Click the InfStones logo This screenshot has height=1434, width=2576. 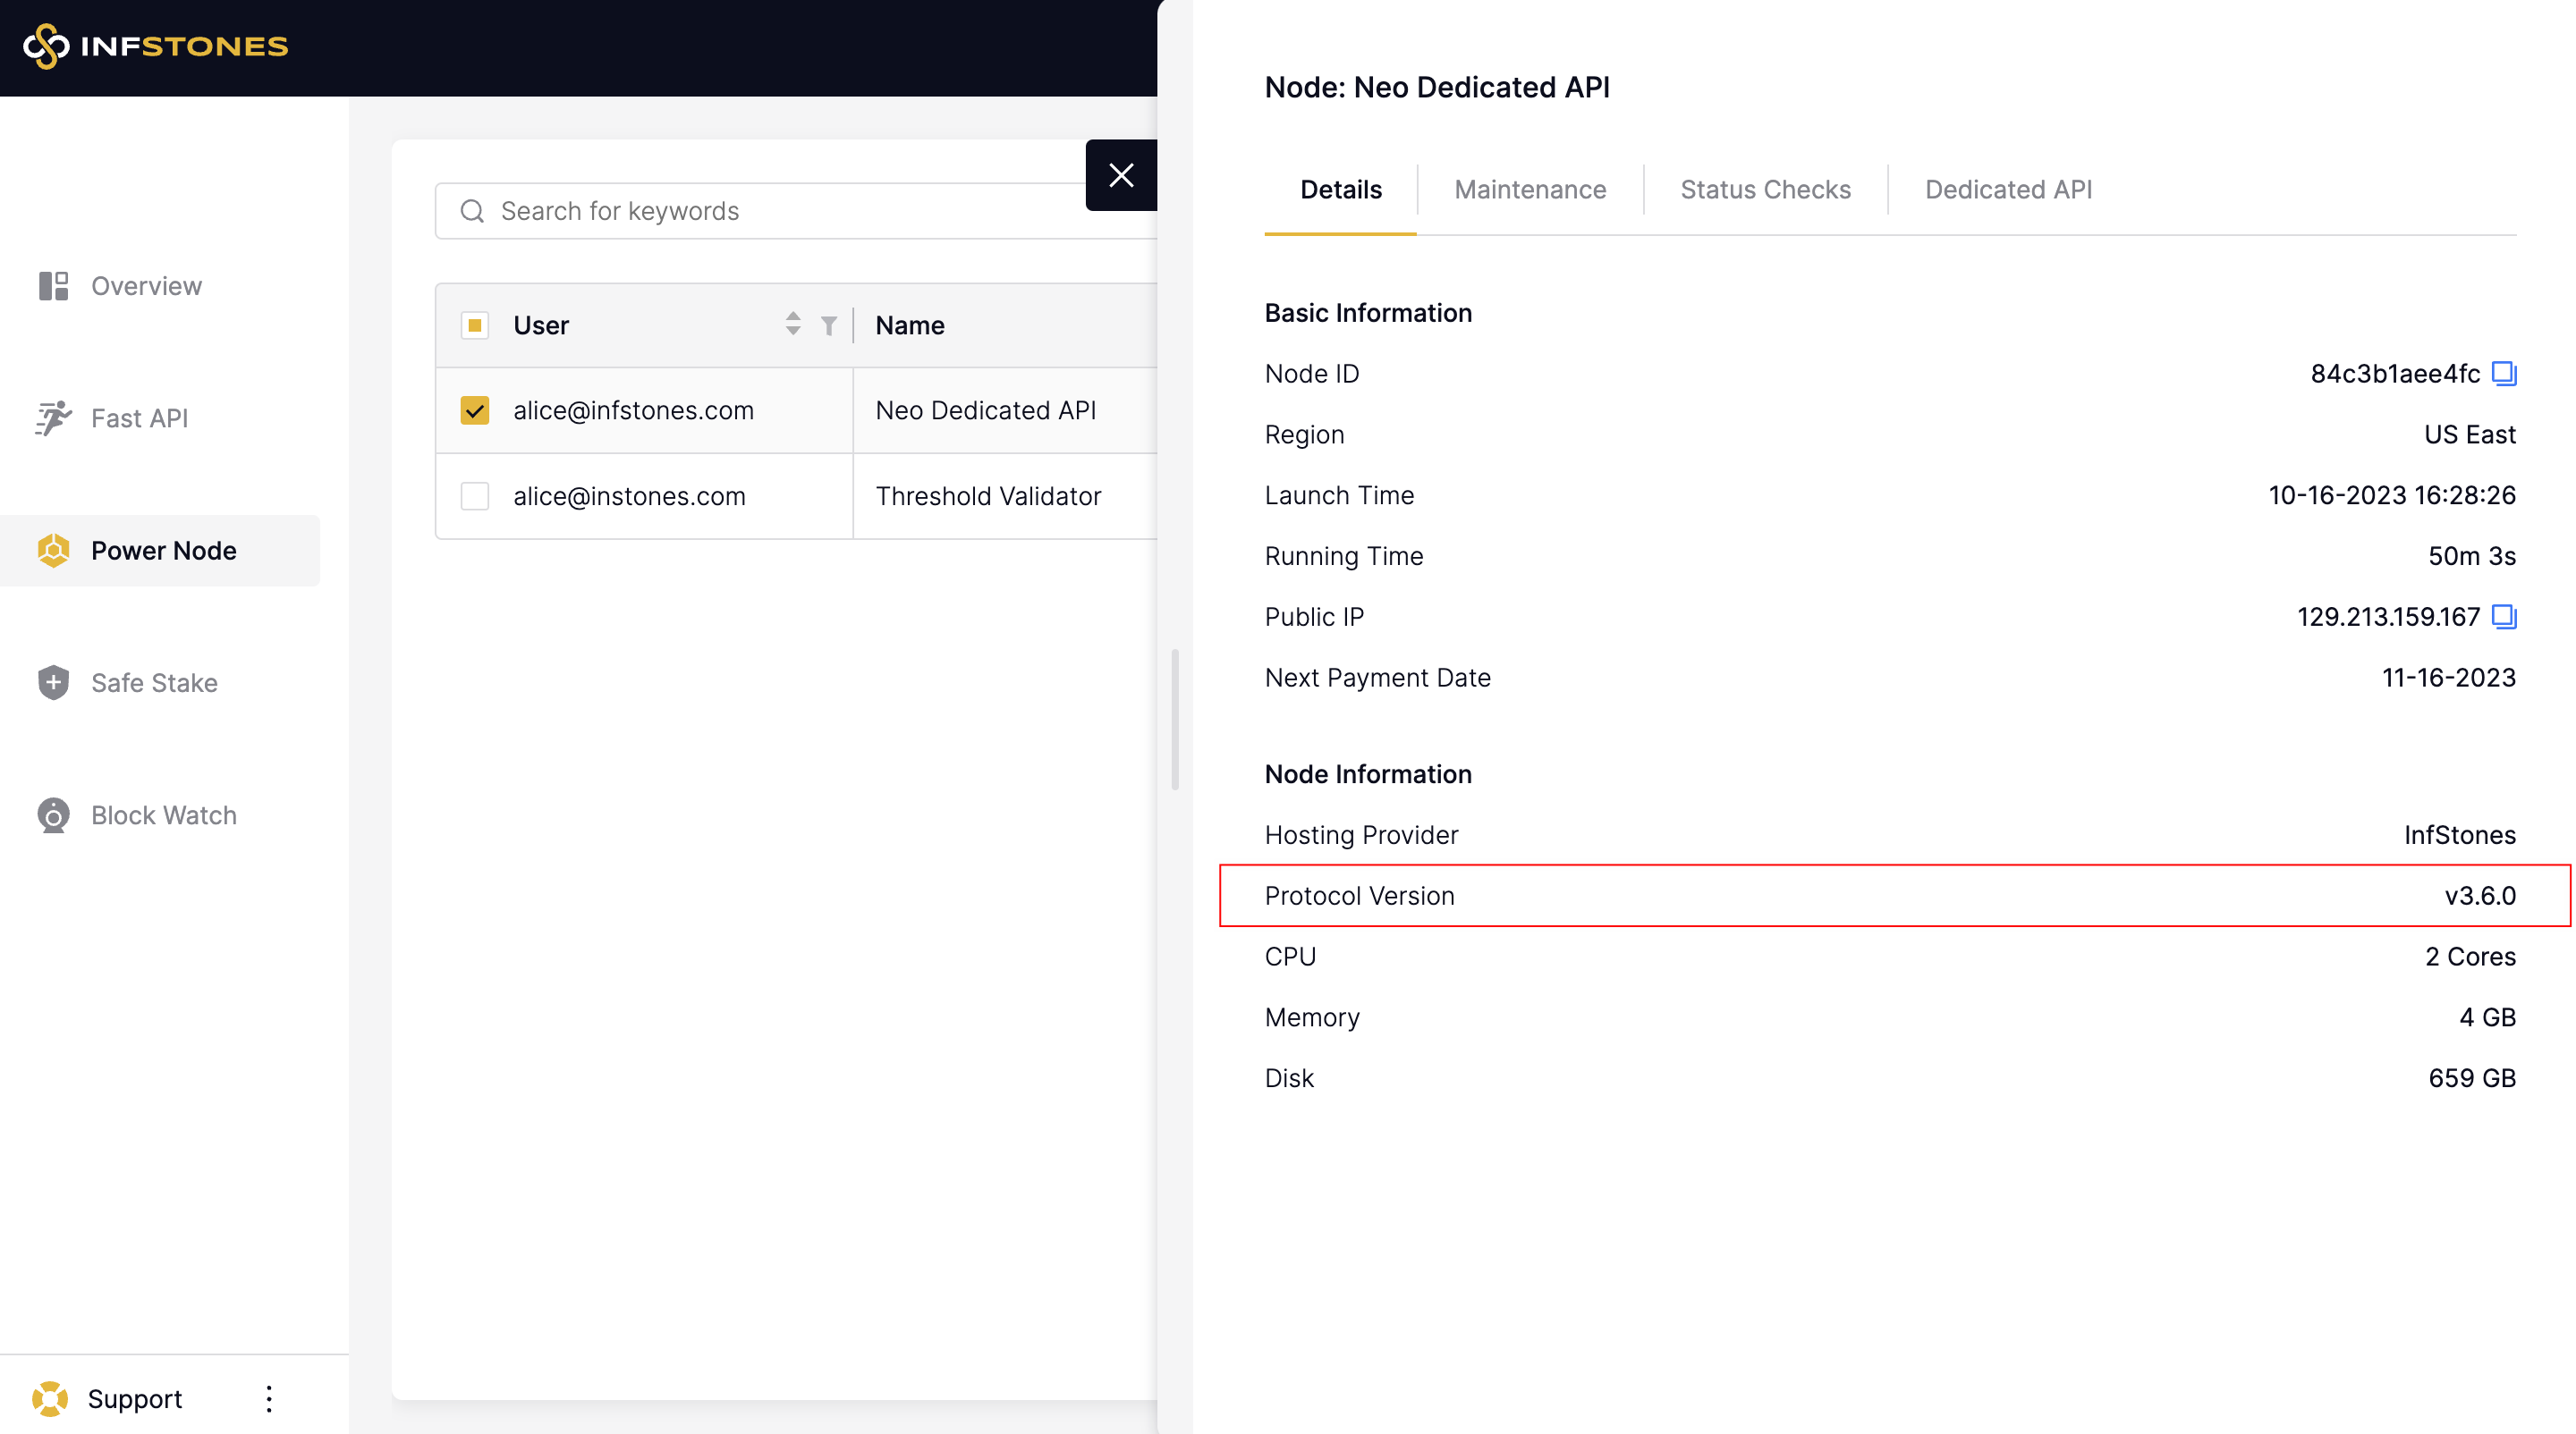tap(156, 46)
